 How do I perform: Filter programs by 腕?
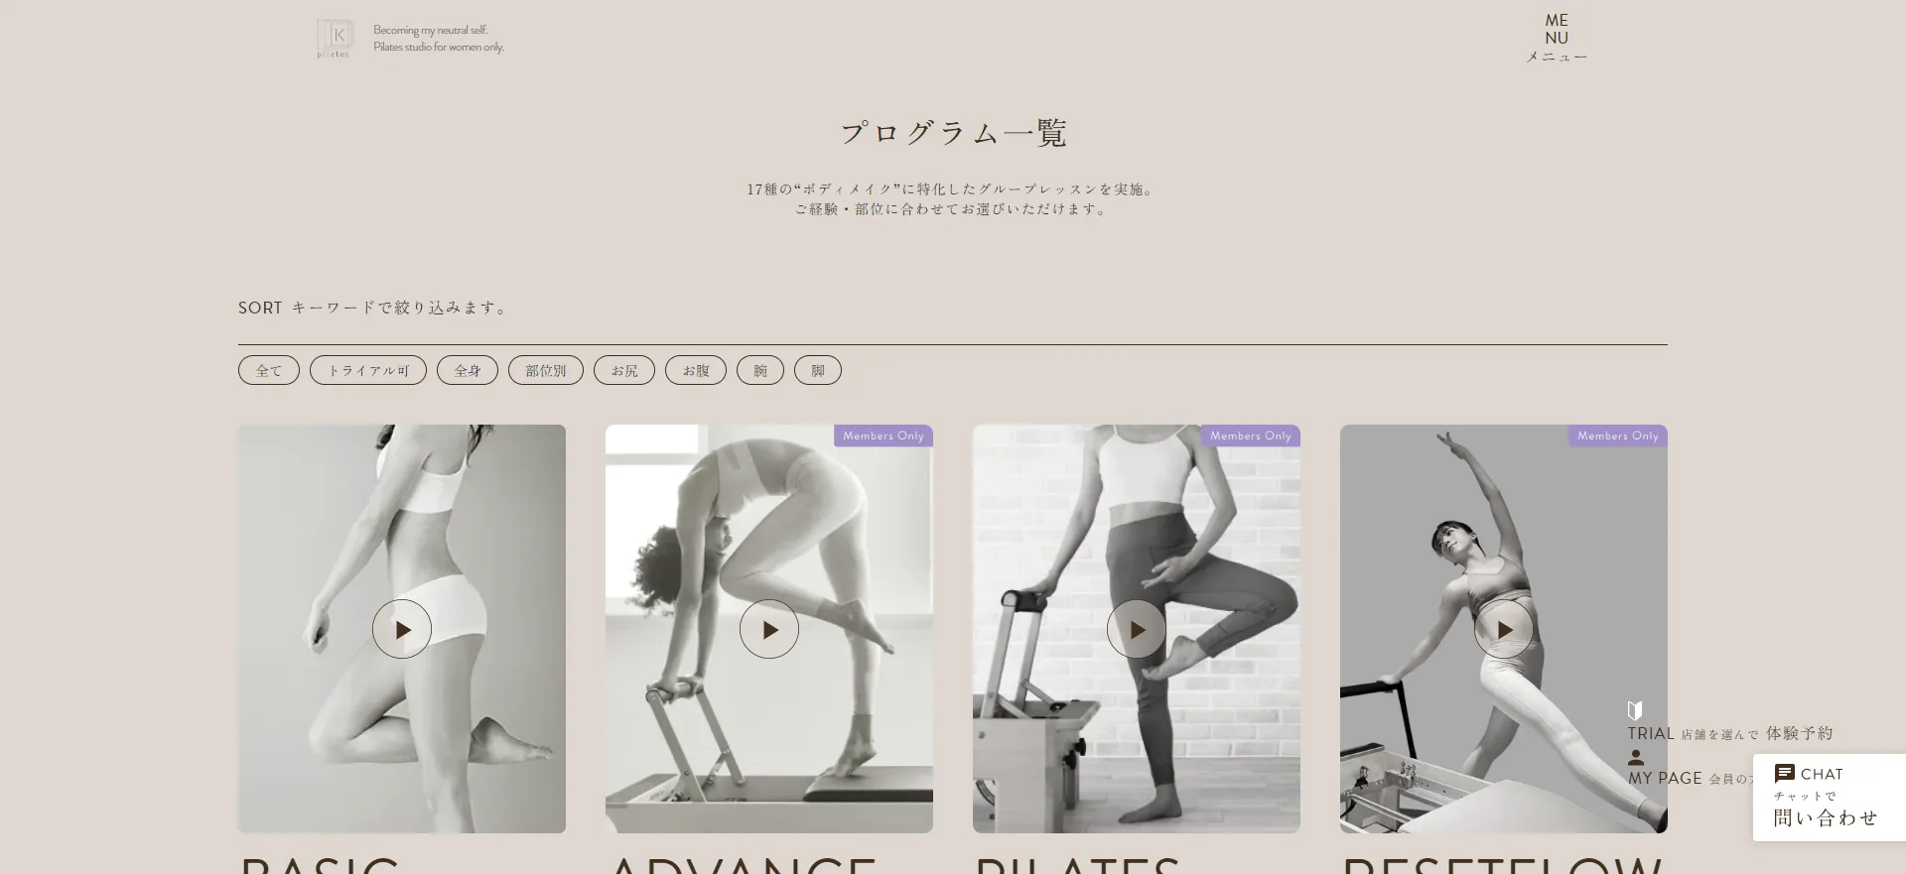tap(760, 370)
